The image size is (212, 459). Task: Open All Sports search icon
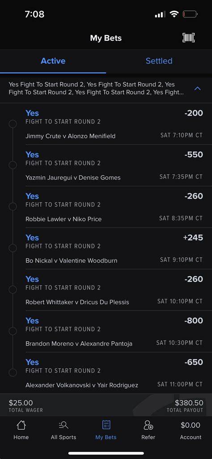(x=64, y=425)
